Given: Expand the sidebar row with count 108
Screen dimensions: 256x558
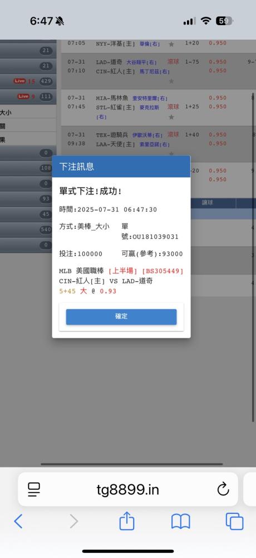Looking at the screenshot, I should pyautogui.click(x=28, y=169).
